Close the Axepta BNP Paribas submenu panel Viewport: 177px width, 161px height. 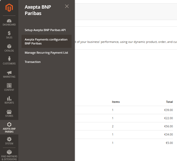click(67, 6)
